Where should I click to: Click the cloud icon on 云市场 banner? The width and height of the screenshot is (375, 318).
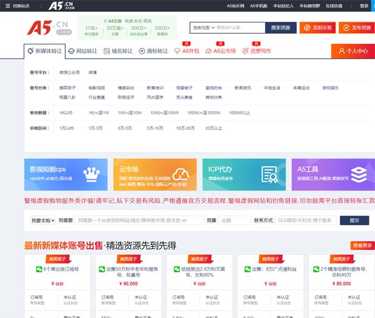(x=181, y=174)
